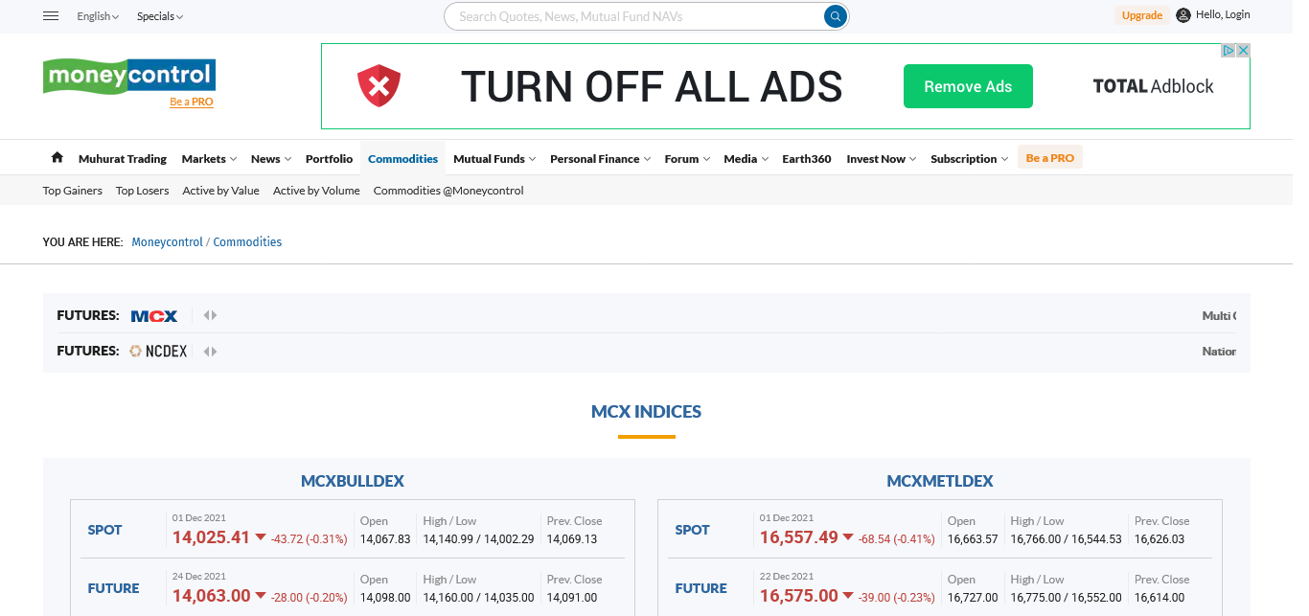
Task: Select the Commodities tab
Action: tap(402, 159)
